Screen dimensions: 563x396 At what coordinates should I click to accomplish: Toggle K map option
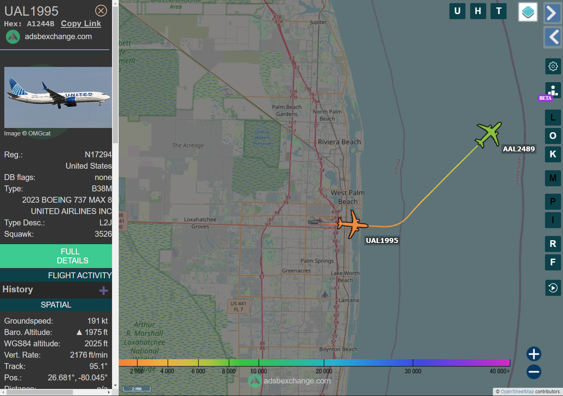[x=553, y=154]
